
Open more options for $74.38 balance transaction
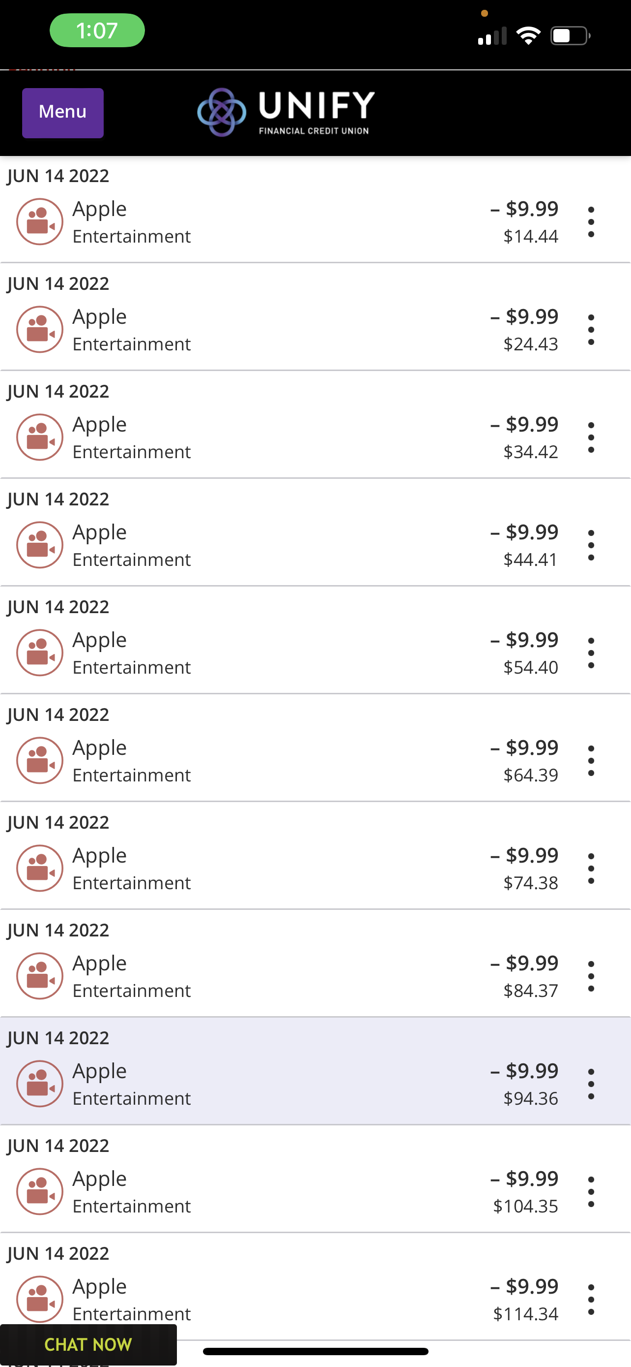[x=591, y=868]
